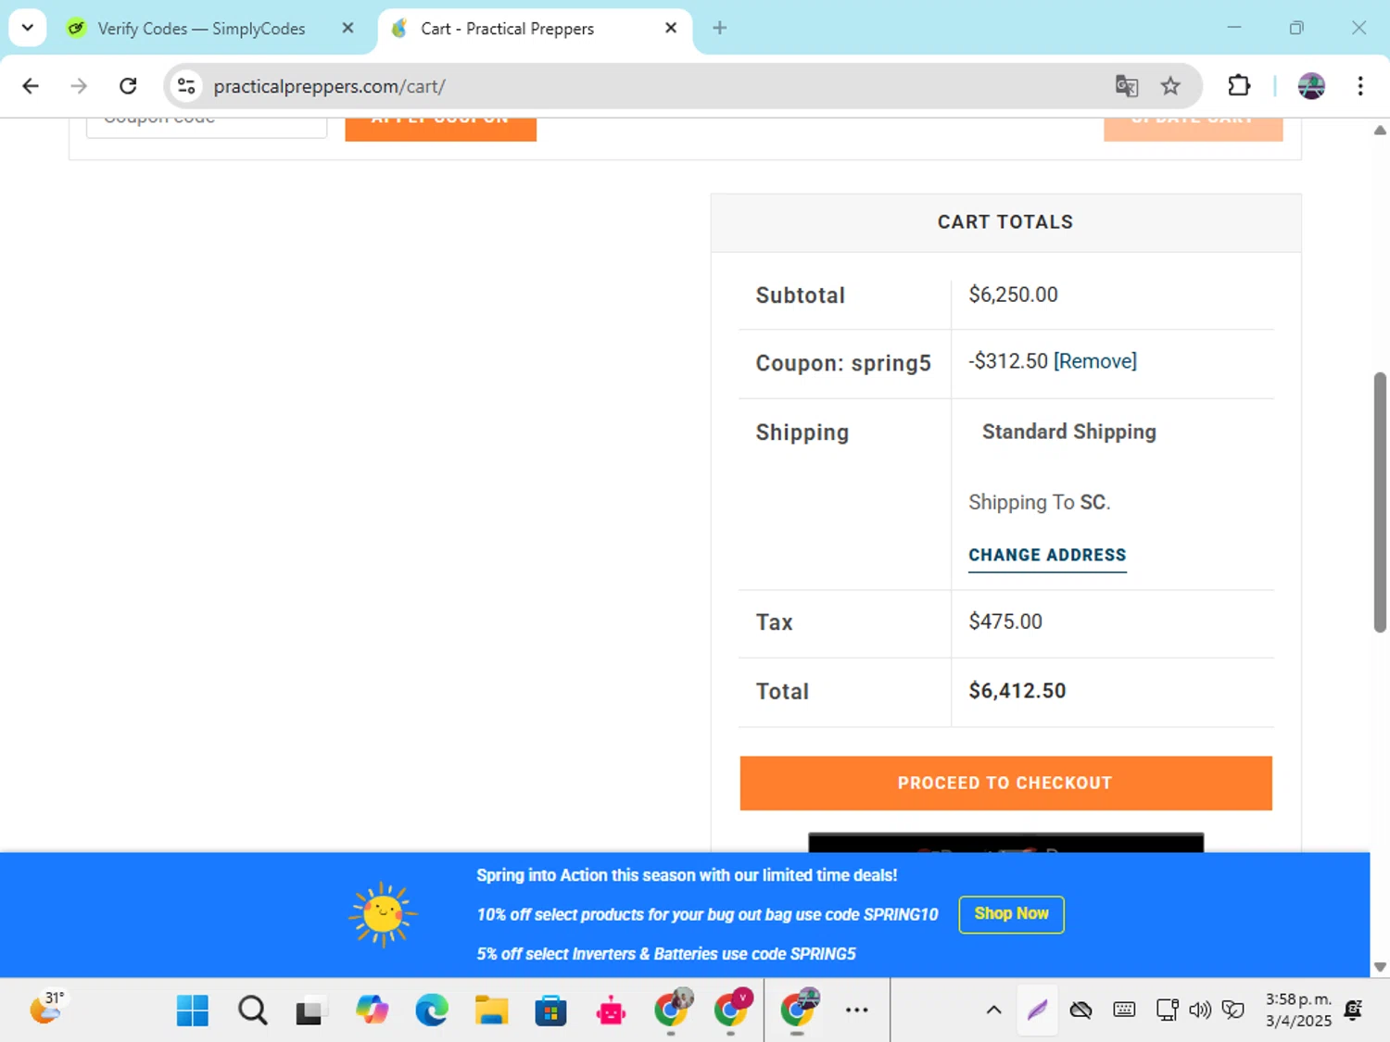The width and height of the screenshot is (1390, 1042).
Task: Open the weather widget showing 31°
Action: (47, 1008)
